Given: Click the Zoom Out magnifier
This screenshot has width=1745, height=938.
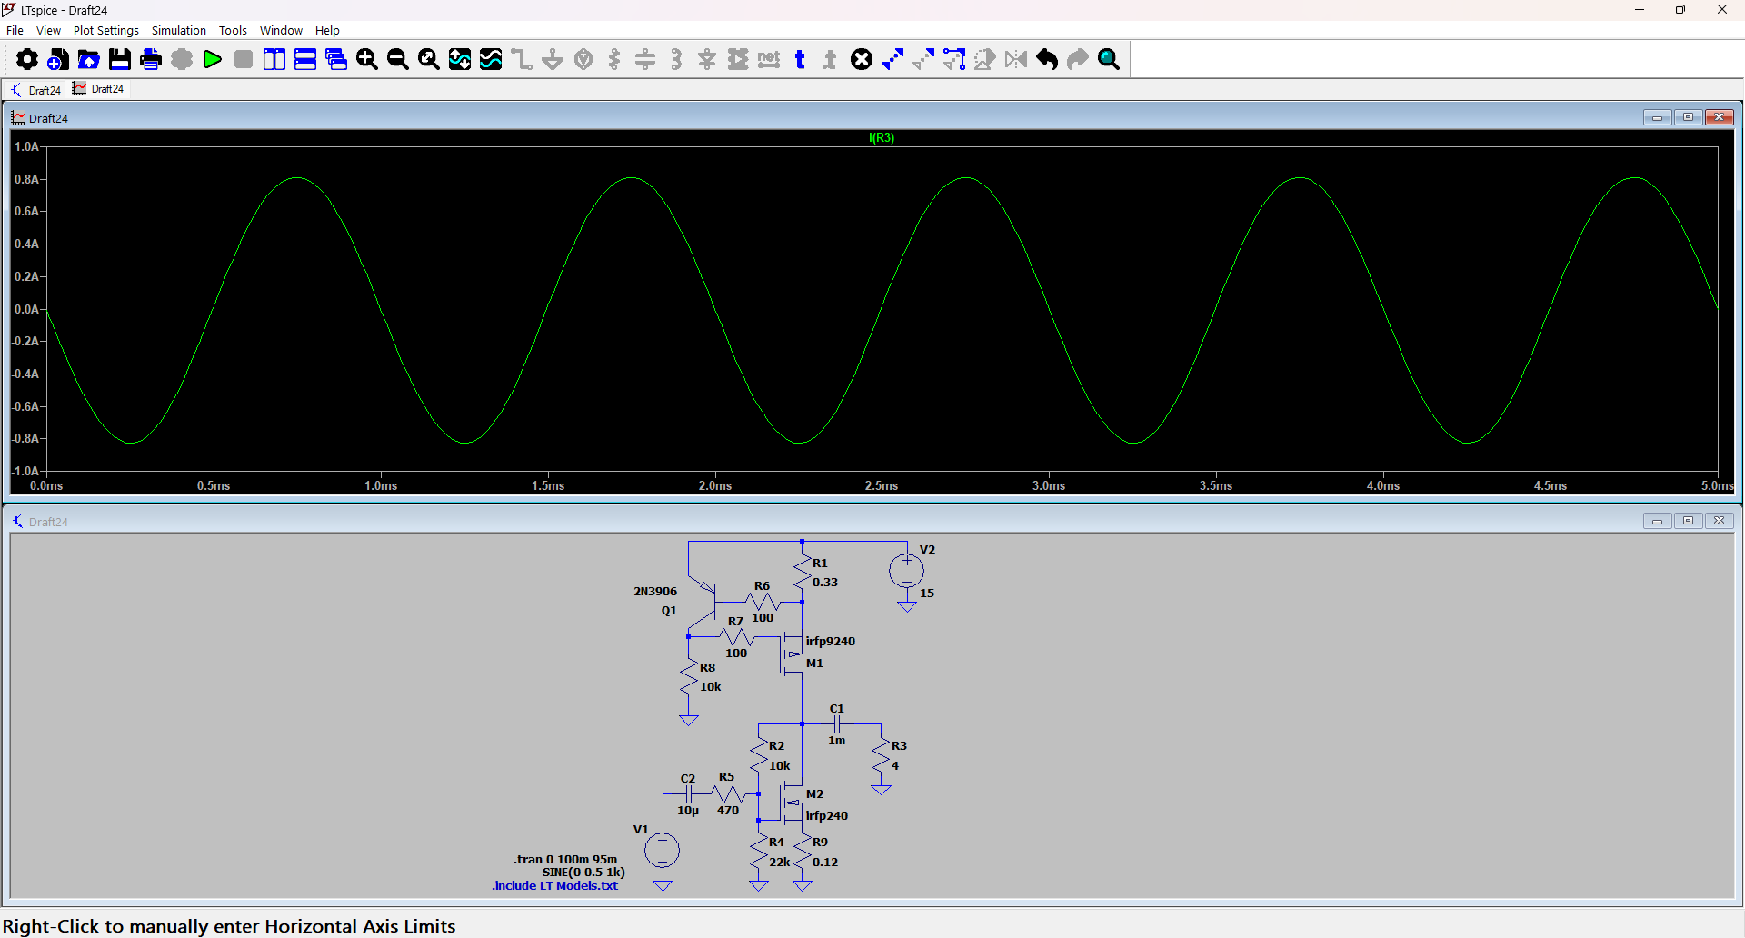Looking at the screenshot, I should click(398, 59).
